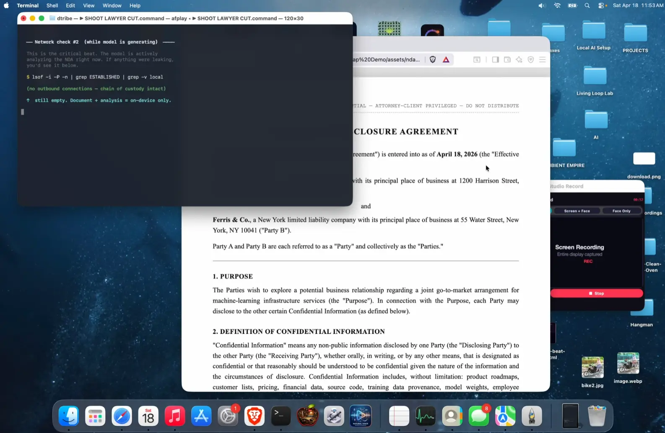
Task: Click the '2. DEFINITION OF CONFIDENTIAL INFORMATION' heading
Action: 299,332
